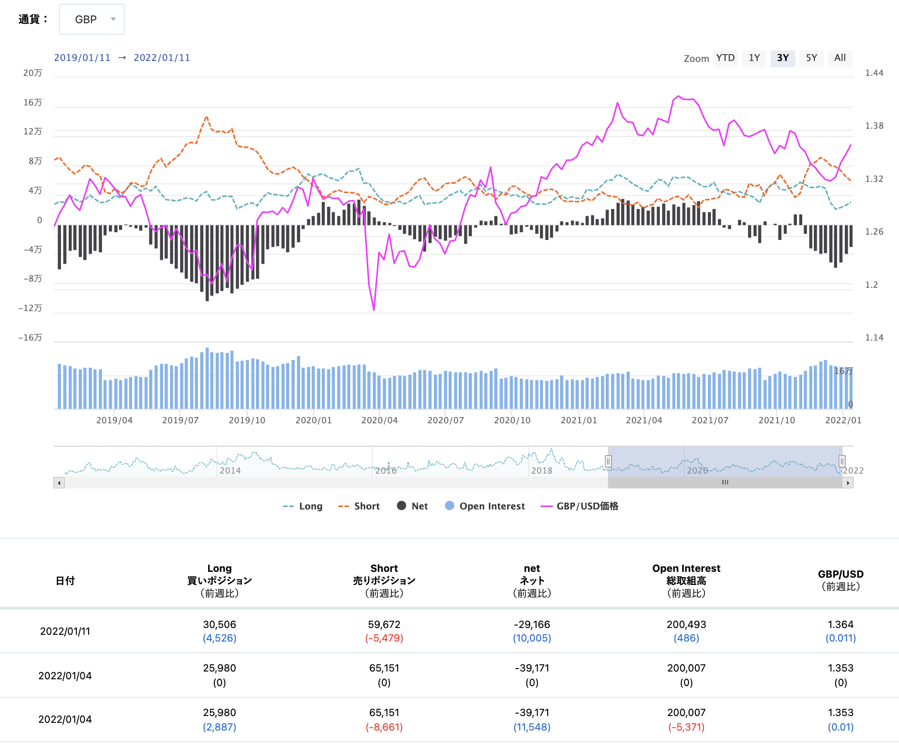
Task: Click the Long 買いポジション column header
Action: 220,581
